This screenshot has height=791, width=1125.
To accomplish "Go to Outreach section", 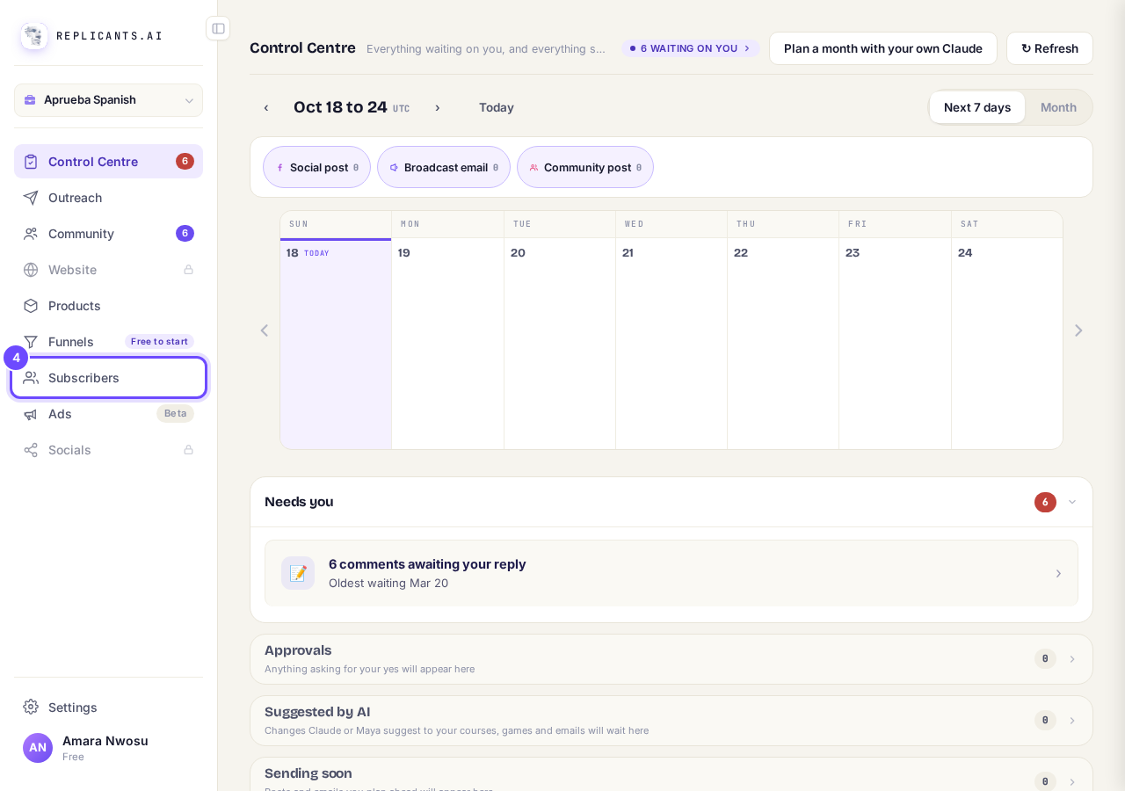I will pos(108,198).
